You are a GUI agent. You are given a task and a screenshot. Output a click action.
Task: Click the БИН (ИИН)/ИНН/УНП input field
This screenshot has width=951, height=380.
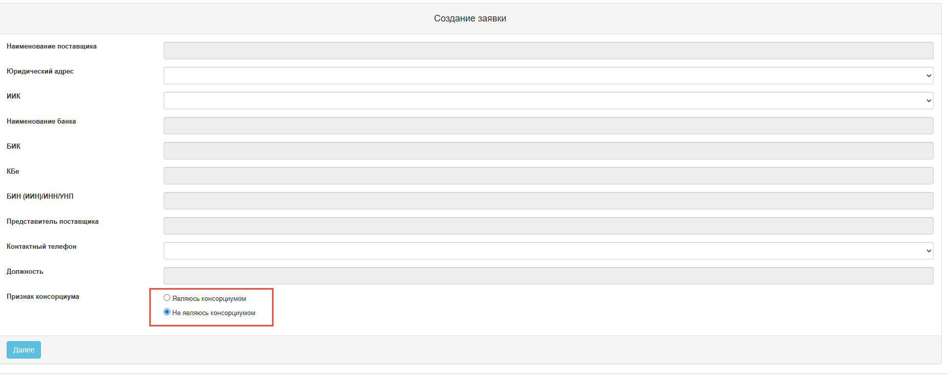(x=548, y=201)
